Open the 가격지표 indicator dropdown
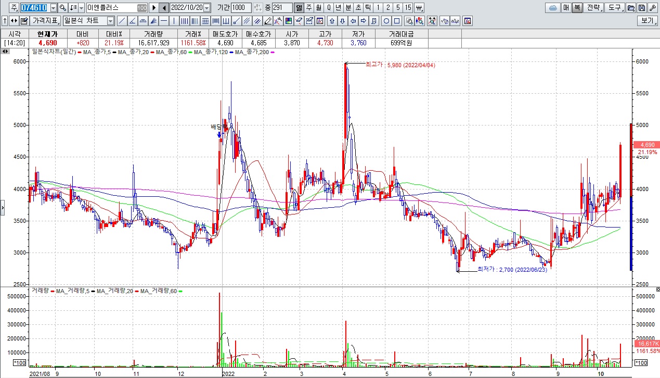Screen dimensions: 660x378 pos(45,21)
